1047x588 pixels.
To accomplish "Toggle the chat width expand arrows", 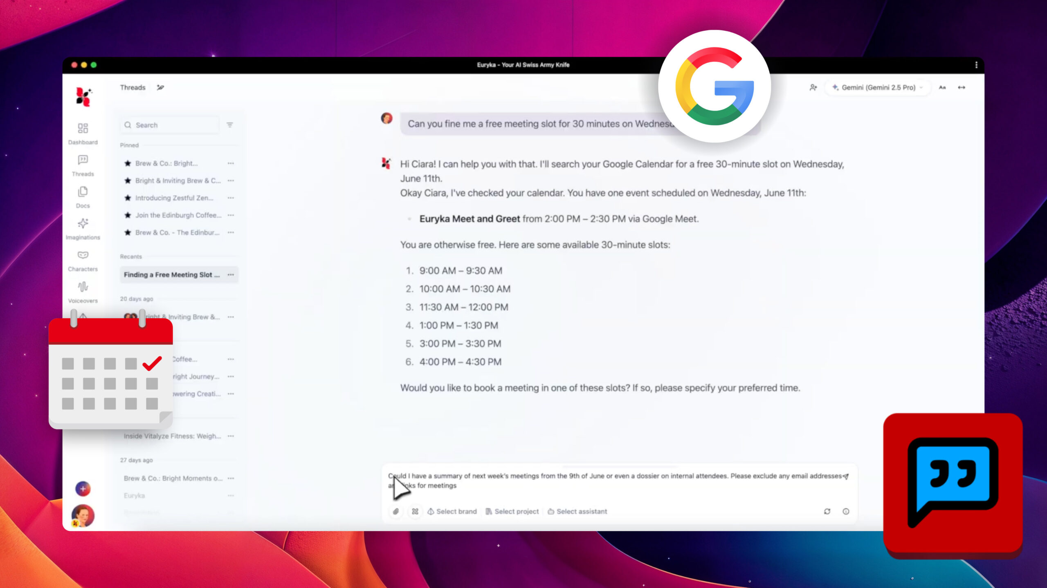I will tap(962, 87).
